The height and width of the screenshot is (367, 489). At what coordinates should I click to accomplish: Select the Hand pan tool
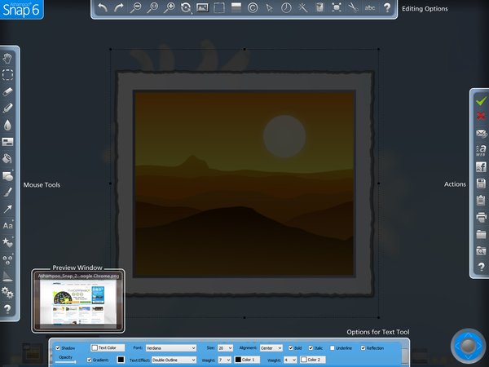click(7, 58)
